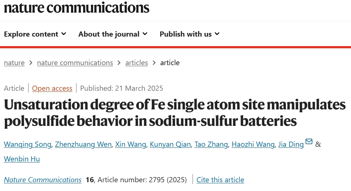Click Cite this article link

220,180
